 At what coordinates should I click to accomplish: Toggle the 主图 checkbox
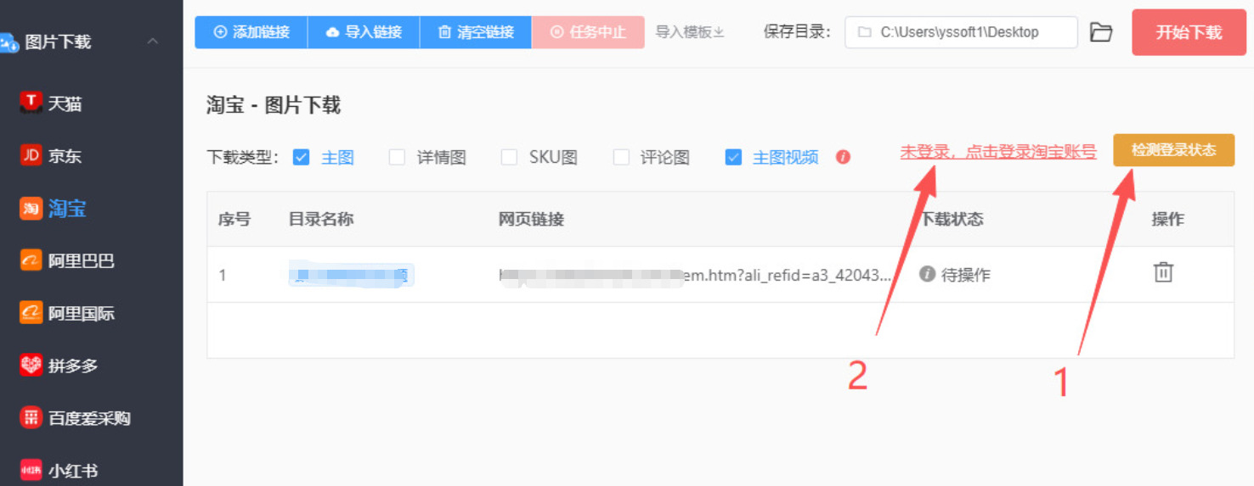[301, 157]
